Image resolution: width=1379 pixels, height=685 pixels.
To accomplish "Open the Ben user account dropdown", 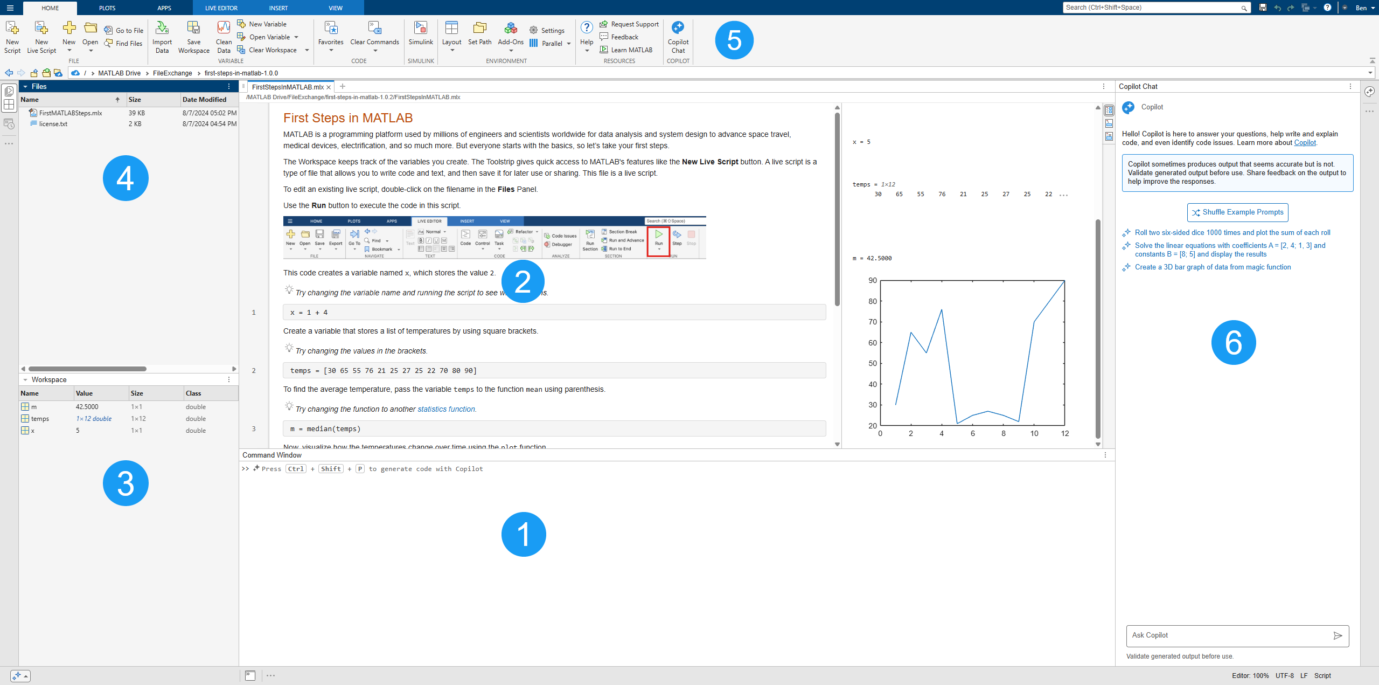I will (1364, 8).
